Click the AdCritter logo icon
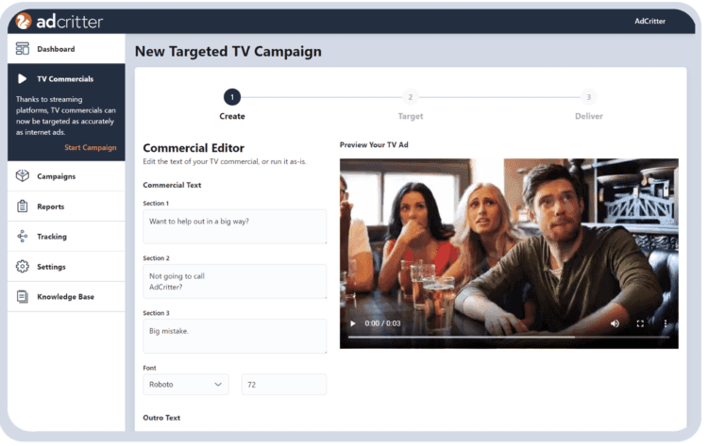725x446 pixels. point(25,21)
